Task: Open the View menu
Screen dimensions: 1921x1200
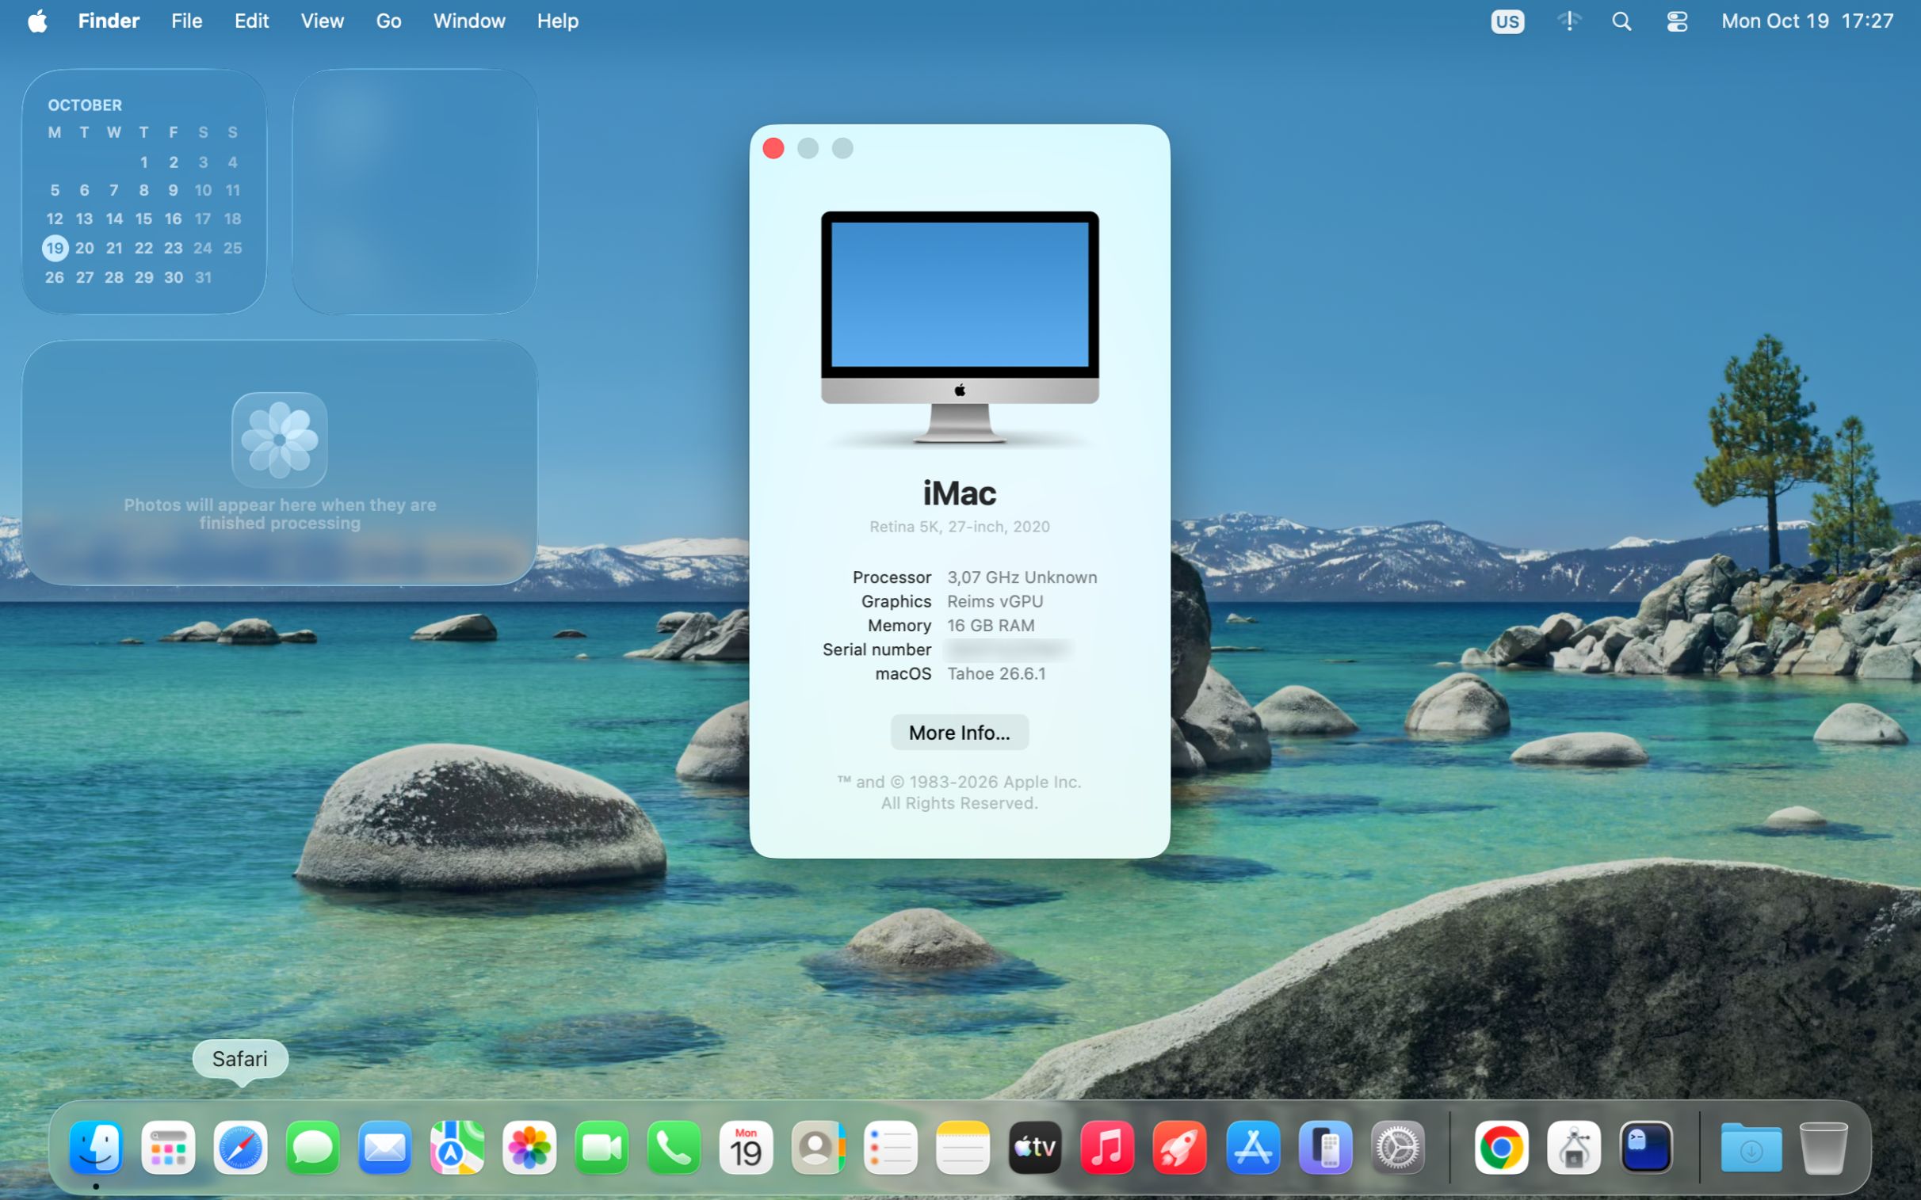Action: tap(323, 21)
